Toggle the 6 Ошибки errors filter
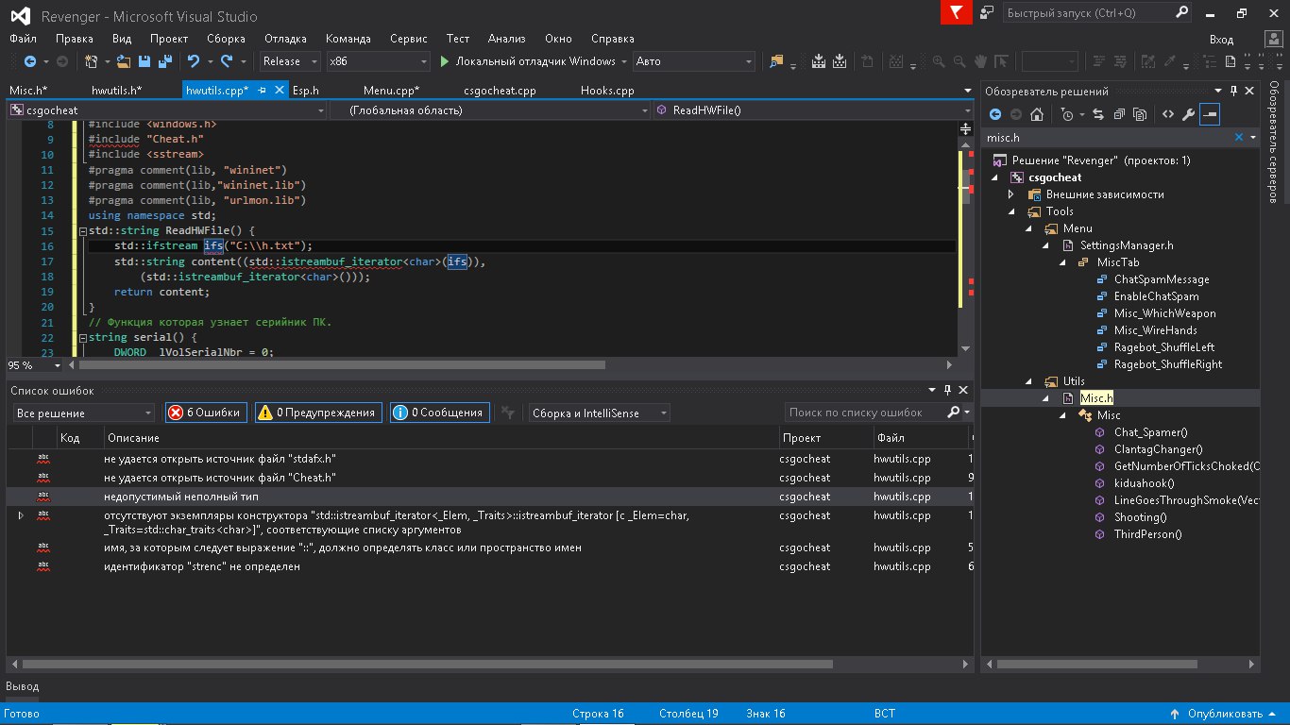This screenshot has width=1290, height=725. click(x=206, y=413)
